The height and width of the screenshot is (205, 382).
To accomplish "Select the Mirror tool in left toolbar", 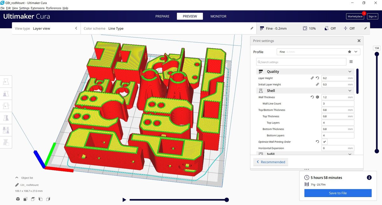I will tap(6, 118).
